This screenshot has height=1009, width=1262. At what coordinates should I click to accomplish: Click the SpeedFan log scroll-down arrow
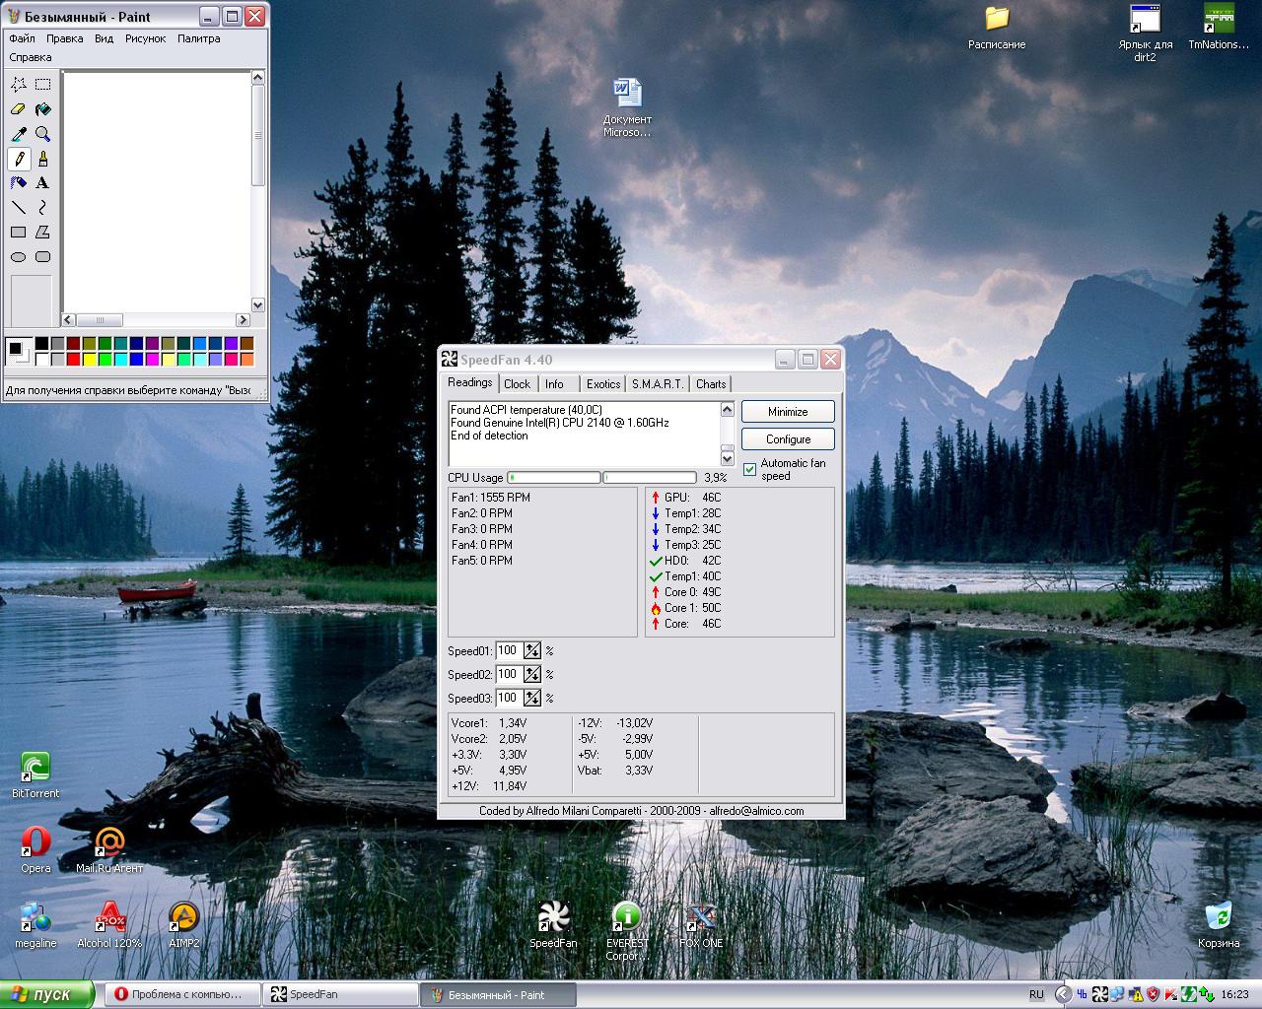tap(728, 457)
